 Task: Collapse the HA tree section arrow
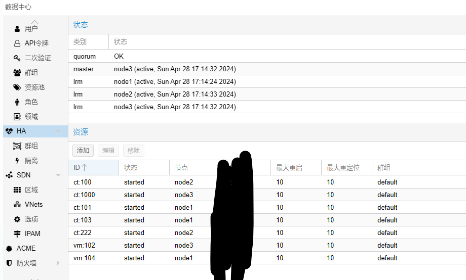(58, 131)
